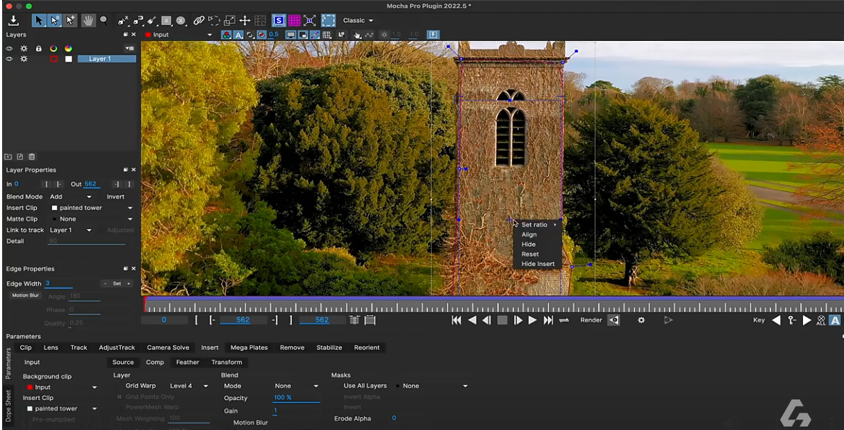Click go to last frame button
The image size is (844, 430).
point(548,320)
